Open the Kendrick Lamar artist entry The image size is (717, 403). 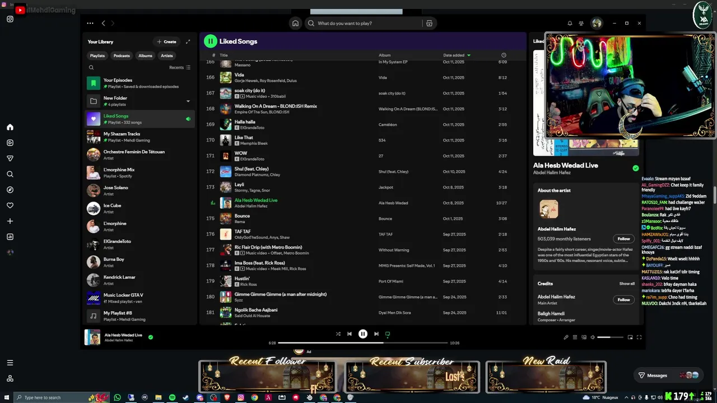coord(139,280)
